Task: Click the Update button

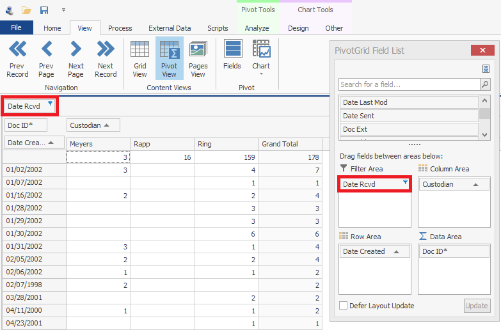Action: [477, 306]
